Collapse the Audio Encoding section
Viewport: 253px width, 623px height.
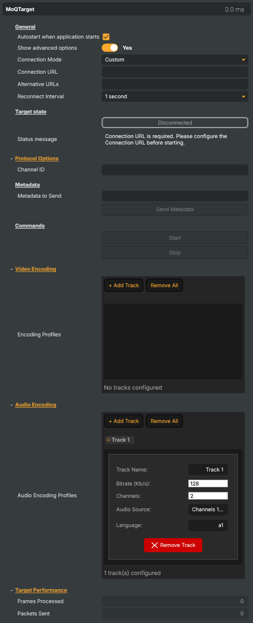pyautogui.click(x=12, y=405)
